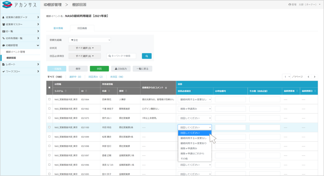Select checkbox for ID21075 row
This screenshot has height=176, width=324.
coord(49,118)
